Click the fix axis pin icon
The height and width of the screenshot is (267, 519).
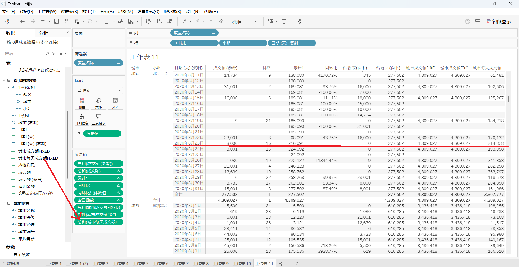pos(221,21)
